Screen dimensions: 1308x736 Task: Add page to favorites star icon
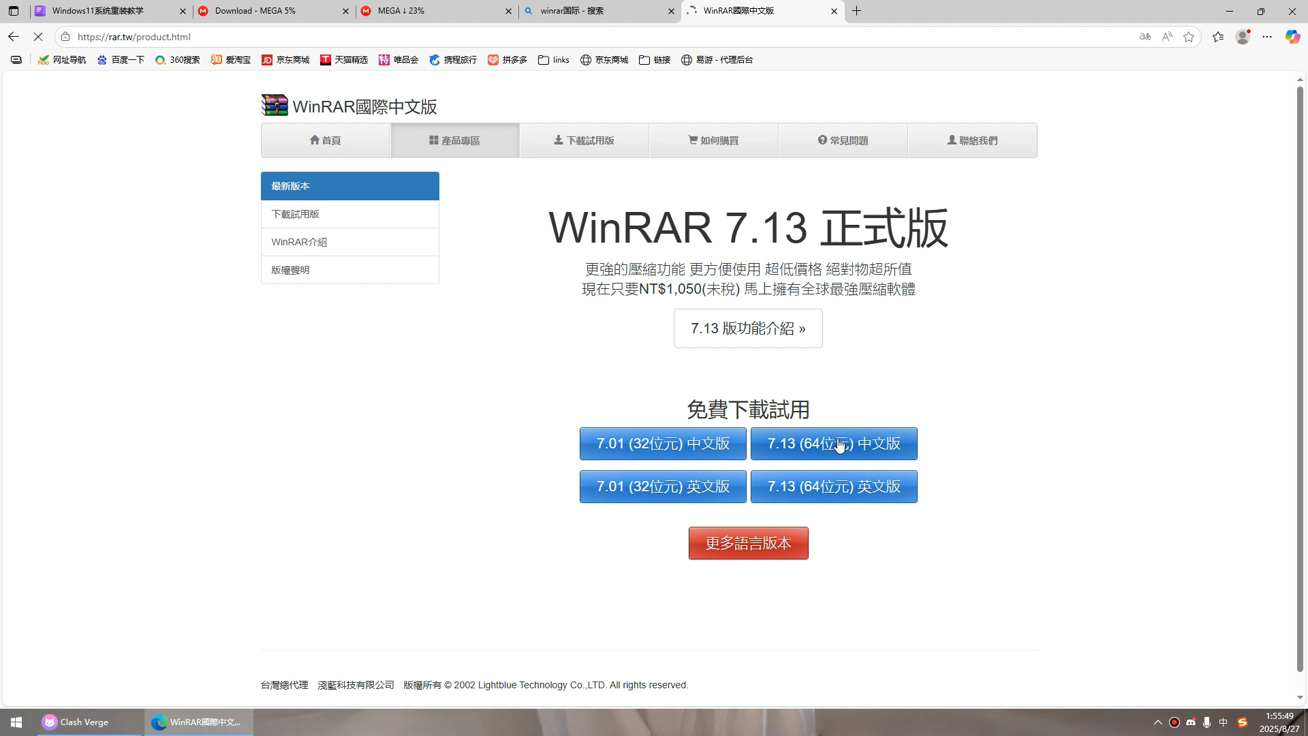tap(1189, 37)
